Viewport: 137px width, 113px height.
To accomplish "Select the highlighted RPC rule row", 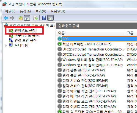I will [x=97, y=39].
